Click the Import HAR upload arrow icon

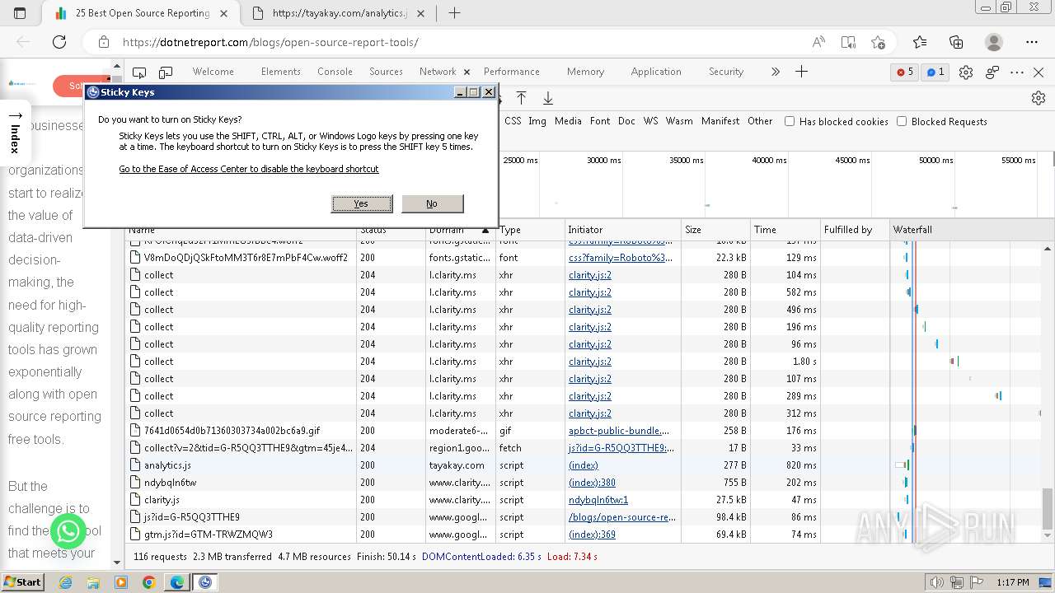[521, 98]
